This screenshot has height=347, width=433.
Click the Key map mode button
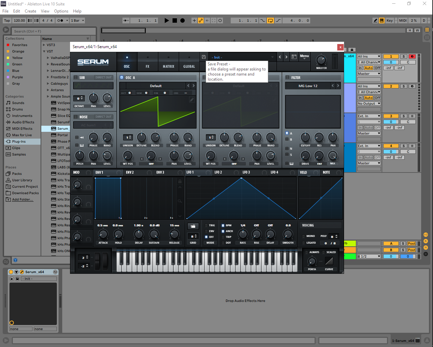pyautogui.click(x=390, y=20)
